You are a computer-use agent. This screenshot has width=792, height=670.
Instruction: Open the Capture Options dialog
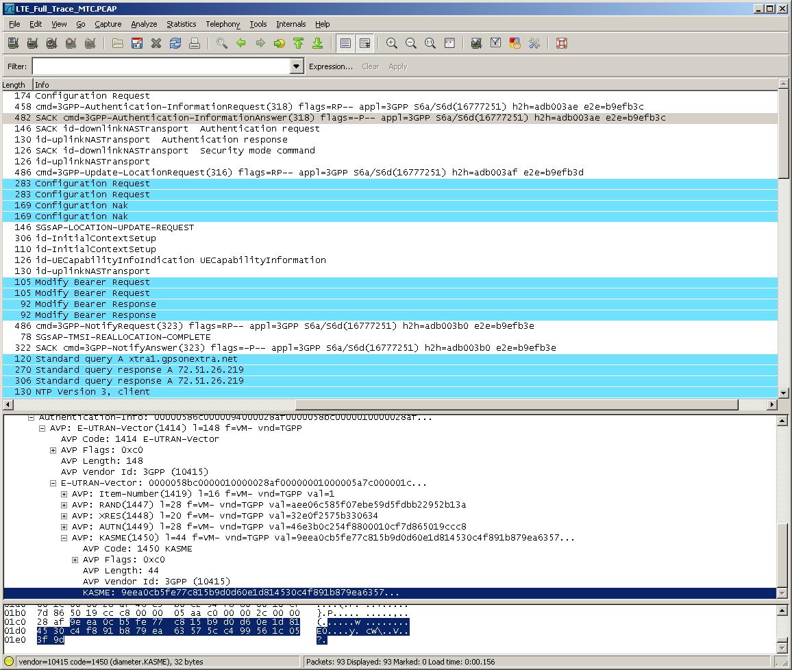tap(32, 43)
